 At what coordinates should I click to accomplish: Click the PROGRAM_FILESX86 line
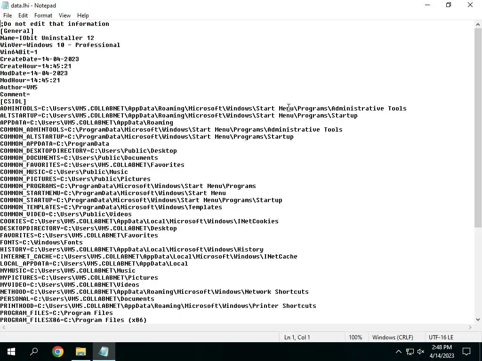coord(73,320)
